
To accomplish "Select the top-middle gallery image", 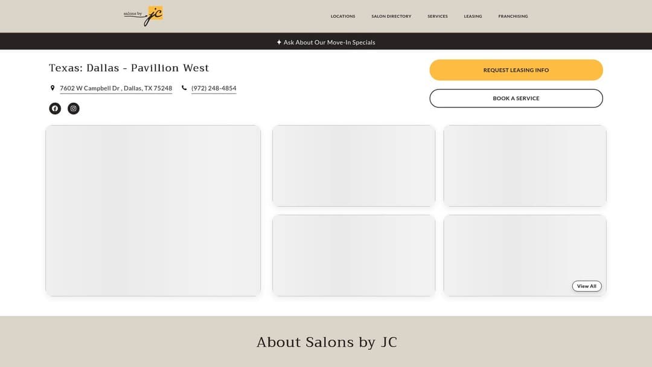I will point(353,165).
